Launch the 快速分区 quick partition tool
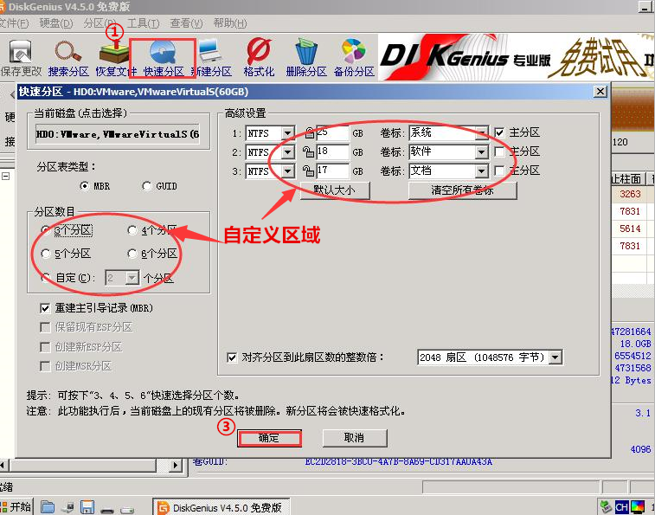This screenshot has width=655, height=515. [163, 58]
